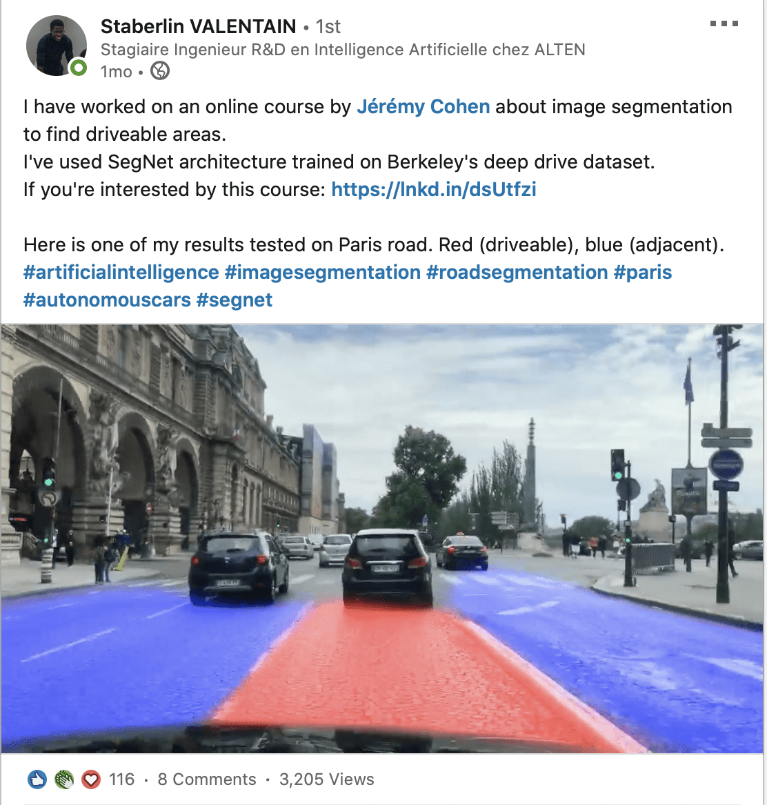Follow the https://lnkd.in/dsUtfzi course link
The height and width of the screenshot is (805, 767).
434,189
